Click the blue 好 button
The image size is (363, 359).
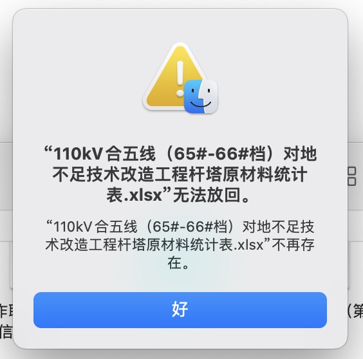[180, 309]
